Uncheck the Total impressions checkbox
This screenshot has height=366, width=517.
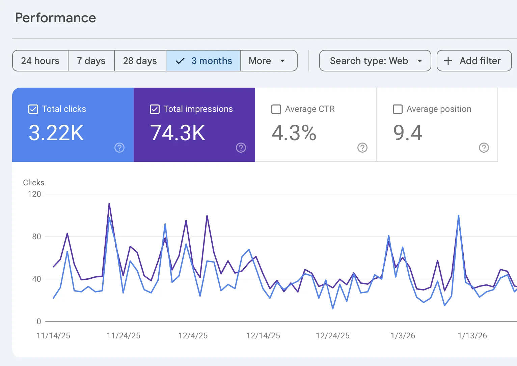point(154,109)
